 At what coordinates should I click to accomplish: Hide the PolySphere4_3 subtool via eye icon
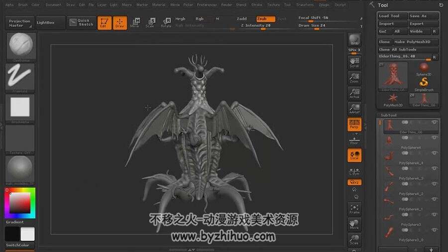435,168
